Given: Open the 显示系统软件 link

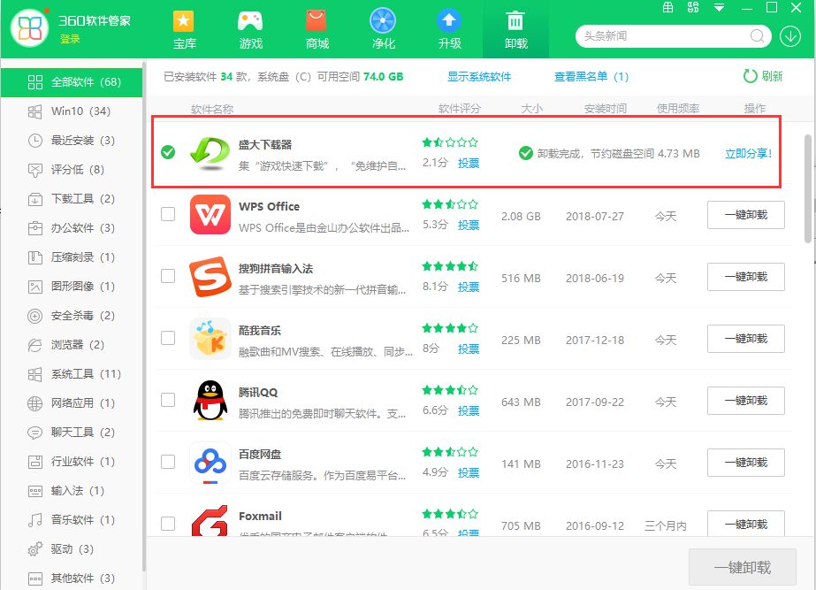Looking at the screenshot, I should [479, 77].
